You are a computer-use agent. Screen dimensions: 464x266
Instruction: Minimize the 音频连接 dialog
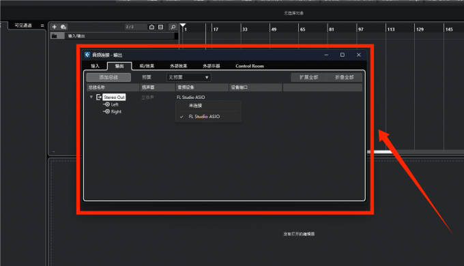[326, 55]
